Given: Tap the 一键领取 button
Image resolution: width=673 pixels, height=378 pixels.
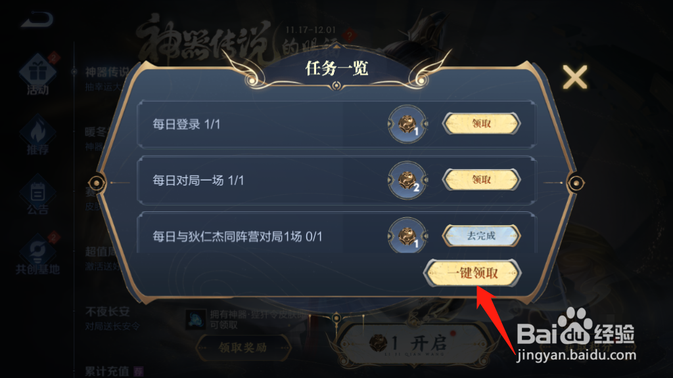Looking at the screenshot, I should click(x=473, y=273).
